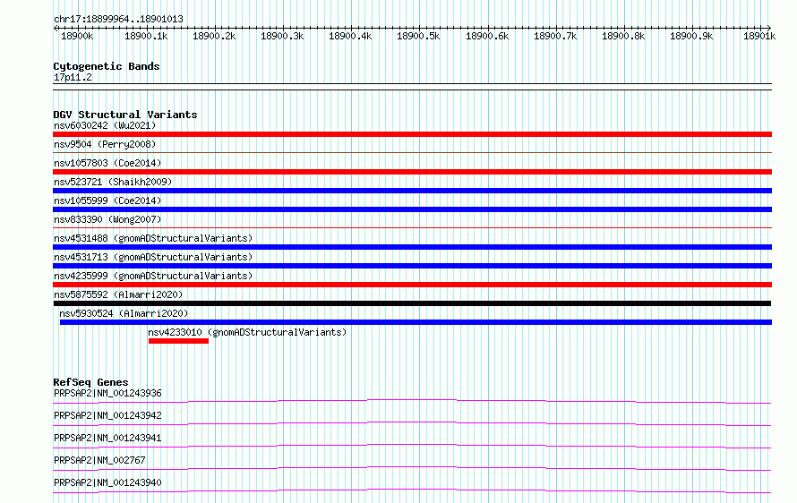Open the PRPSAP2|NM_001243942 transcript label
Image resolution: width=797 pixels, height=503 pixels.
[107, 415]
